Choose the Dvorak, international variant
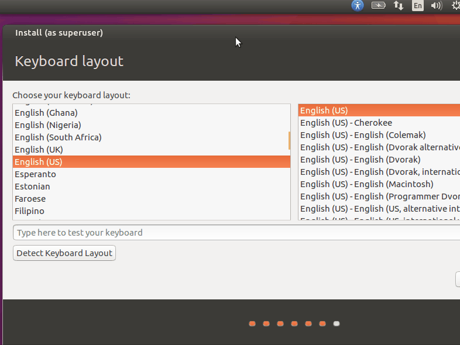 point(379,172)
